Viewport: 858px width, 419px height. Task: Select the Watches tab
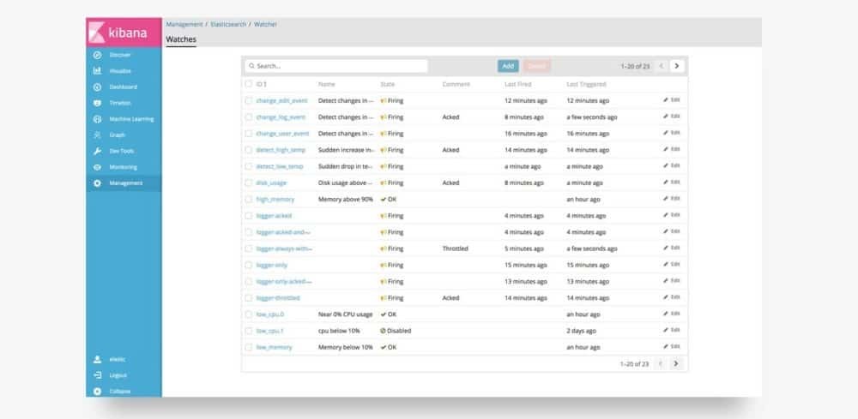[x=181, y=39]
